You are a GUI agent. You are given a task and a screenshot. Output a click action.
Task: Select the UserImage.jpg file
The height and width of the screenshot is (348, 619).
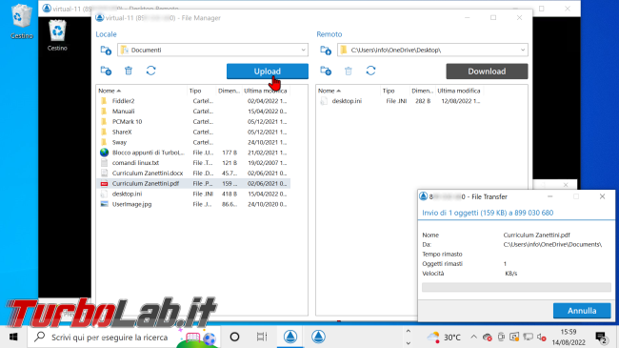pyautogui.click(x=193, y=204)
